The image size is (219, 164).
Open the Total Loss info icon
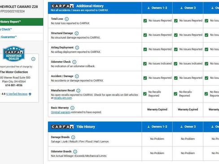click(x=67, y=19)
